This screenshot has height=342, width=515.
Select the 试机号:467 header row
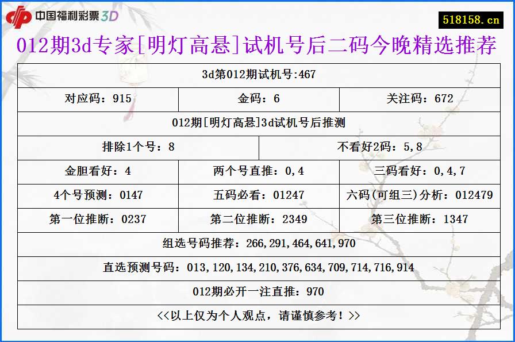point(257,74)
